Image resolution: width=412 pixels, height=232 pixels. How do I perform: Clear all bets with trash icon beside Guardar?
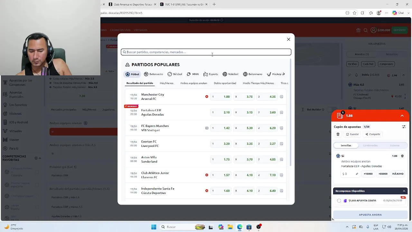[x=338, y=134]
